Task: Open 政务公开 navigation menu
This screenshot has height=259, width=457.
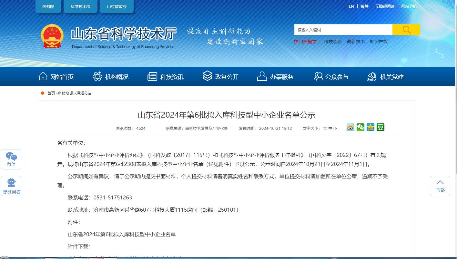Action: [x=220, y=77]
